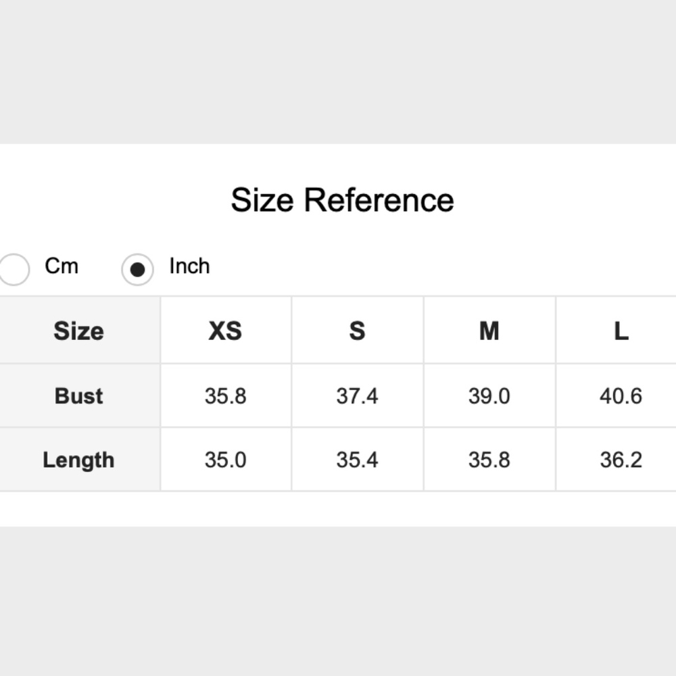Click the Inch text label
The width and height of the screenshot is (676, 676).
coord(189,266)
